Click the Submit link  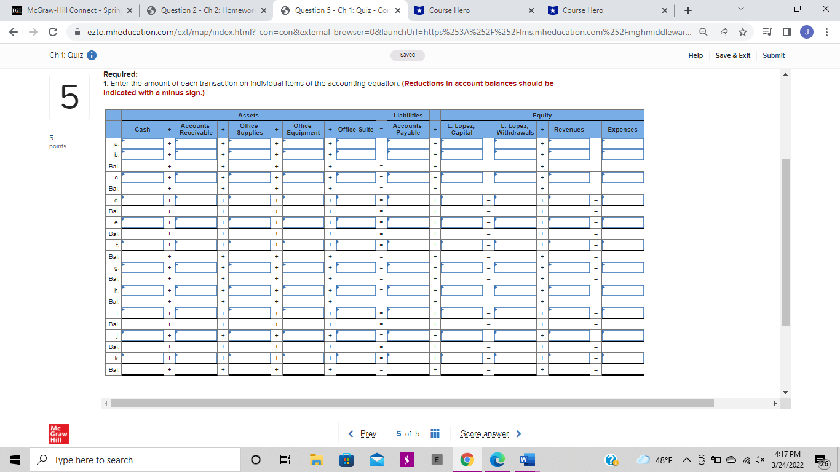[773, 55]
